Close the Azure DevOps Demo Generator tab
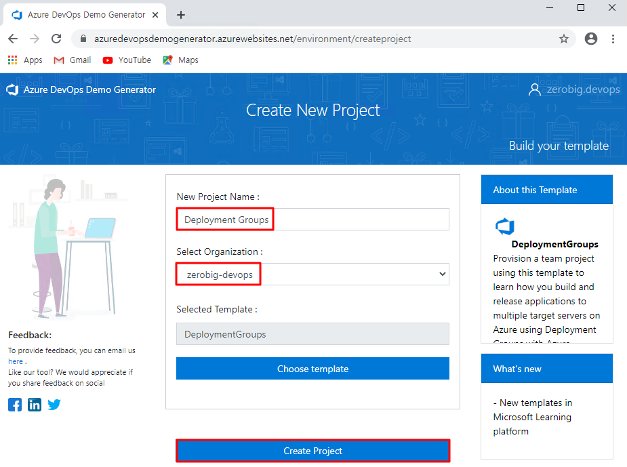 point(155,15)
